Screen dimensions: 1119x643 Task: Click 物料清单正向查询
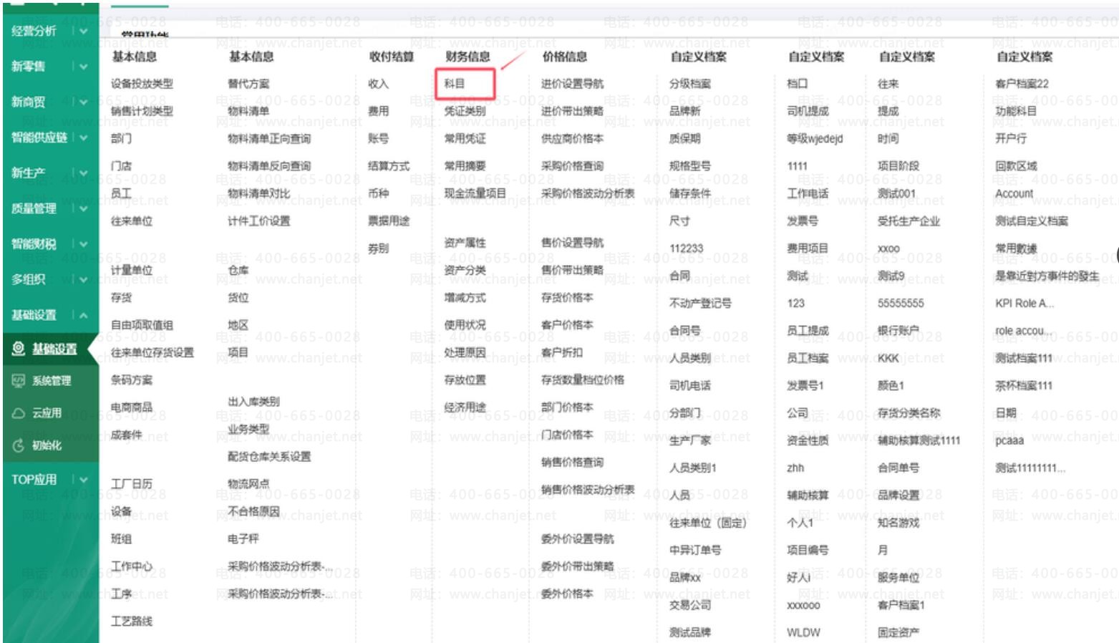click(x=269, y=138)
